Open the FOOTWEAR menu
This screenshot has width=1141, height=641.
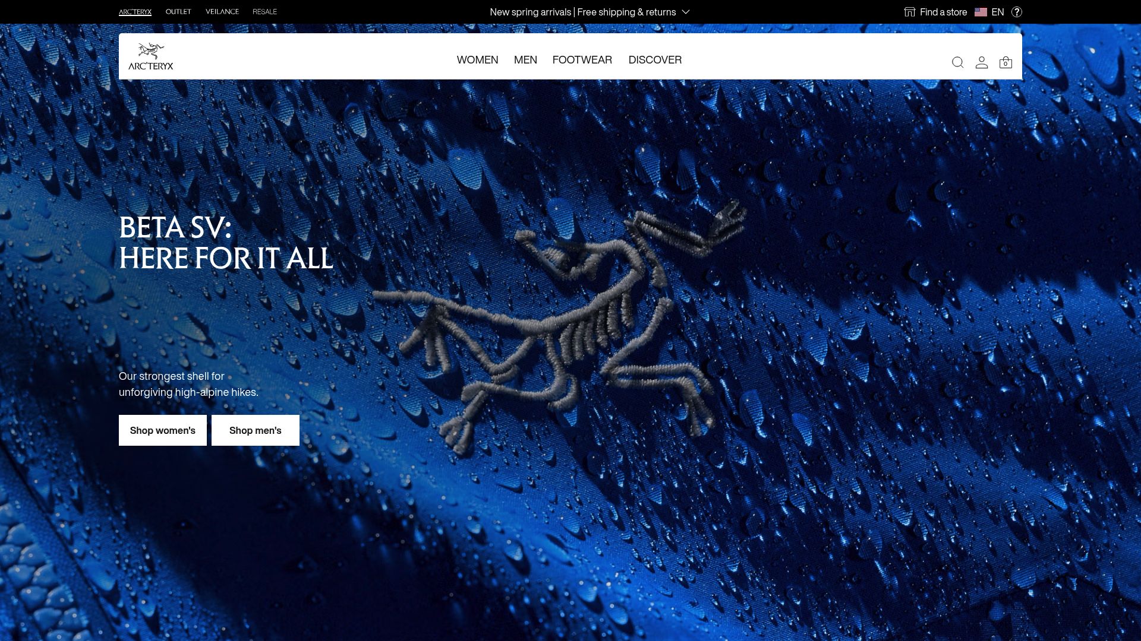coord(582,60)
